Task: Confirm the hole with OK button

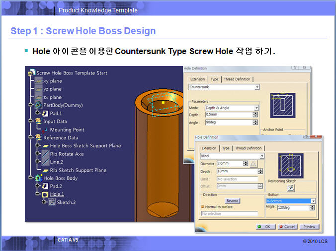Action: pos(266,227)
